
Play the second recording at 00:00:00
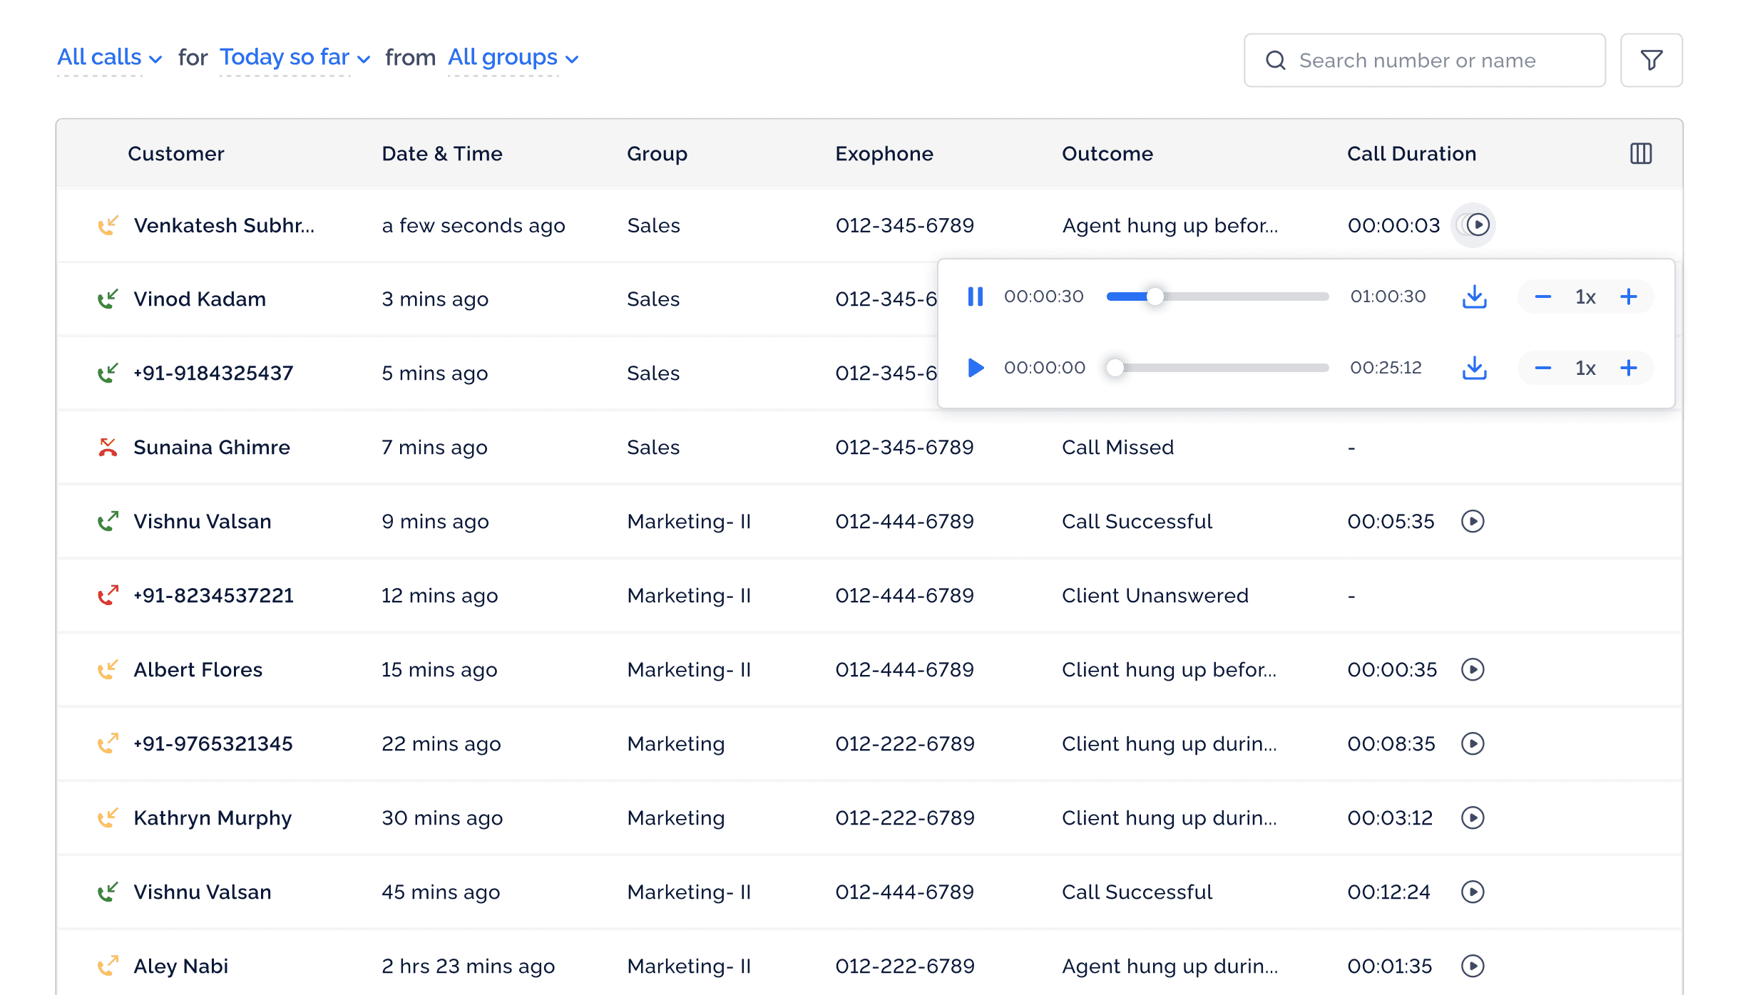[x=975, y=368]
